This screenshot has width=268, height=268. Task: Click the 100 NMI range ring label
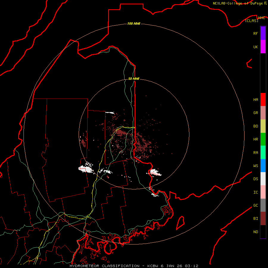(134, 24)
